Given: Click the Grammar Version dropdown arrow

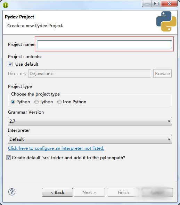Looking at the screenshot, I should tap(169, 121).
